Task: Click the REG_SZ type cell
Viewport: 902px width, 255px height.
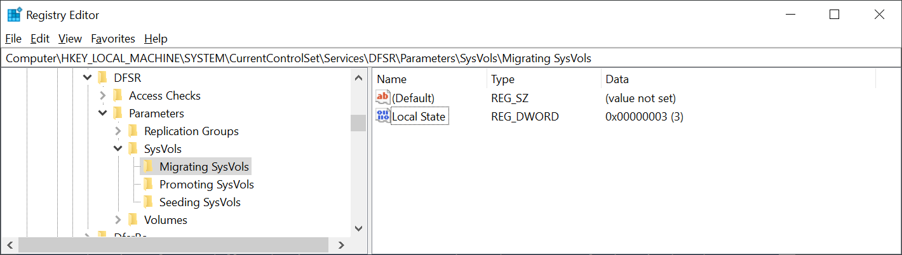Action: [x=509, y=98]
